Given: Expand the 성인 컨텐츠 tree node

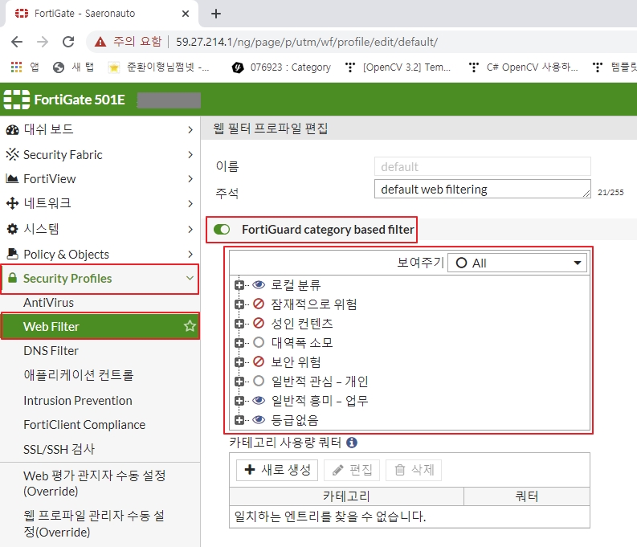Looking at the screenshot, I should 239,323.
